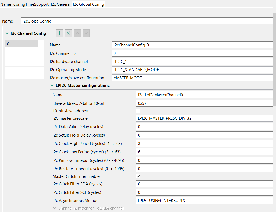Viewport: 276px width, 212px height.
Task: Disable Master Glitch Filter Enable
Action: click(138, 176)
